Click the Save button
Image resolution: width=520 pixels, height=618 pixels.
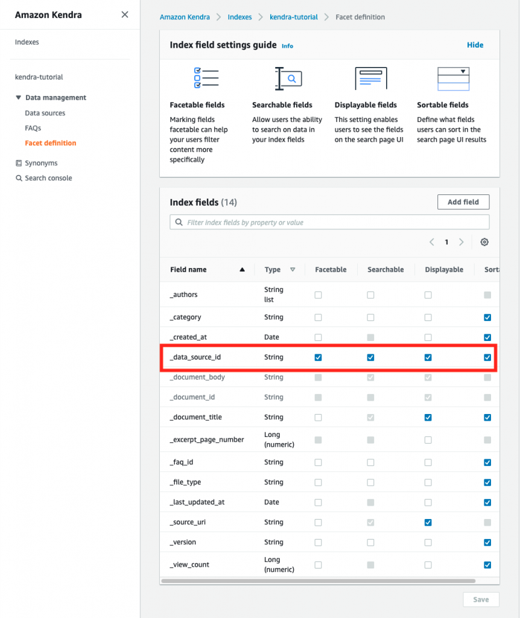click(481, 599)
